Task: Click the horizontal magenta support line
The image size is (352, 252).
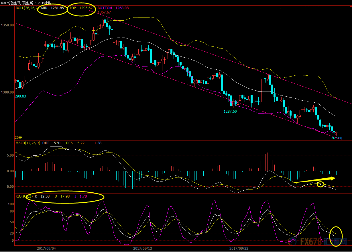Action: (327, 115)
